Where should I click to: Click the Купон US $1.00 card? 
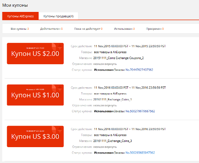(35, 95)
